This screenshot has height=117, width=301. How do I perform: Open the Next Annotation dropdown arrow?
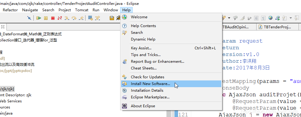click(291, 18)
